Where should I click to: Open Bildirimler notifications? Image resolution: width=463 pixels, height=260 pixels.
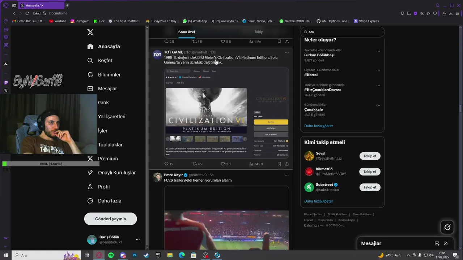click(x=104, y=75)
